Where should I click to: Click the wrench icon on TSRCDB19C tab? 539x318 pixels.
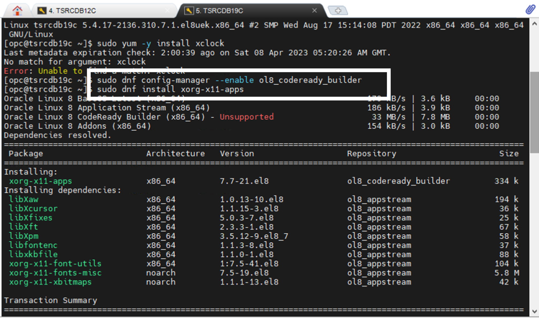[189, 11]
